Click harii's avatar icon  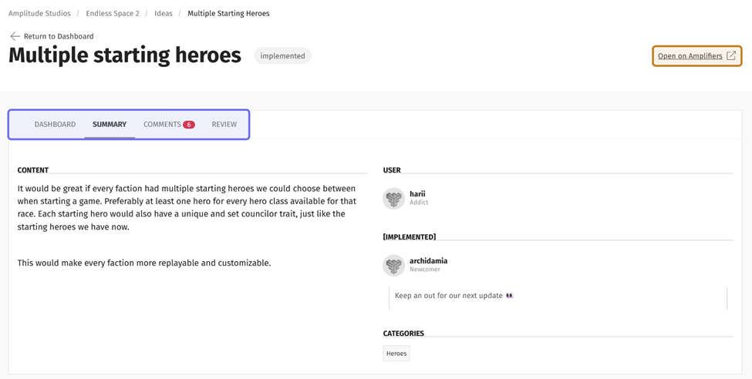click(x=394, y=199)
